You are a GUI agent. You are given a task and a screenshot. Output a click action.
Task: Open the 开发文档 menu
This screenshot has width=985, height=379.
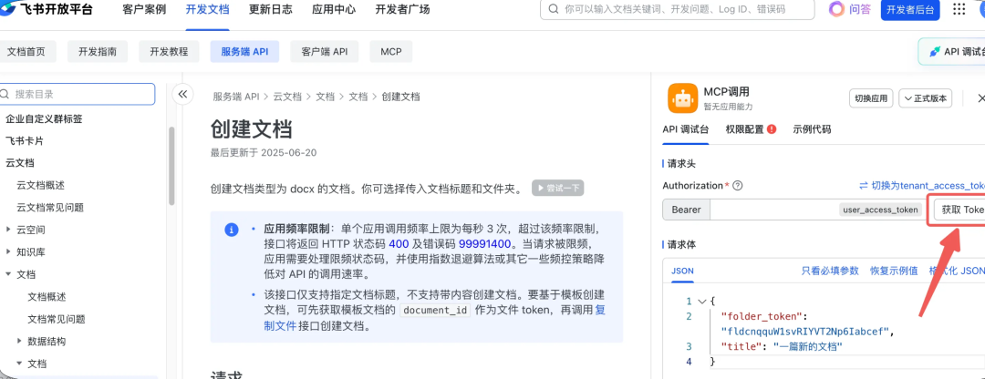tap(207, 9)
